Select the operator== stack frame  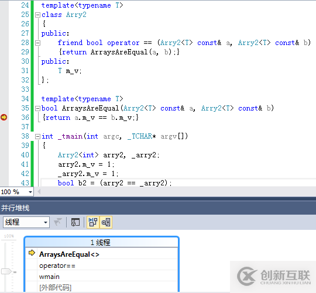point(102,266)
